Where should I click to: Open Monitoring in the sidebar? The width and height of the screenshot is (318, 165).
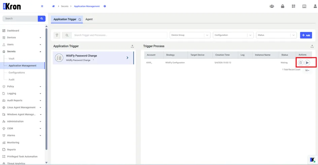(13, 143)
